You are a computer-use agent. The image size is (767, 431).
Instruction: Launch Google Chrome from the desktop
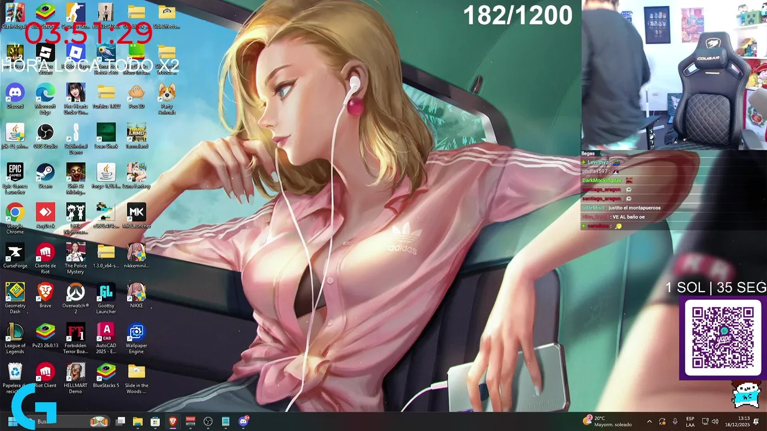15,218
